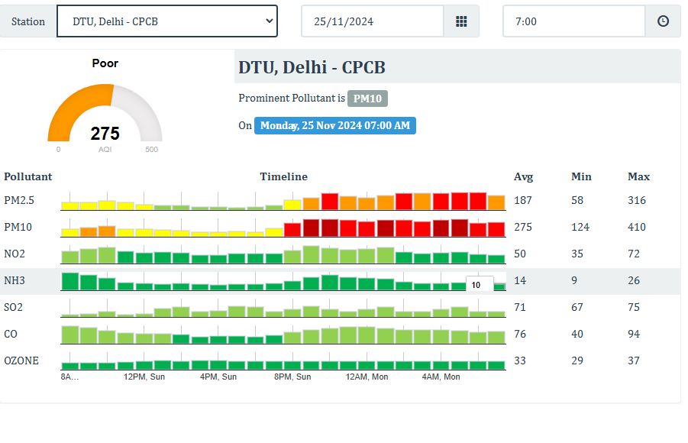
Task: Click the Max column header
Action: coord(639,176)
